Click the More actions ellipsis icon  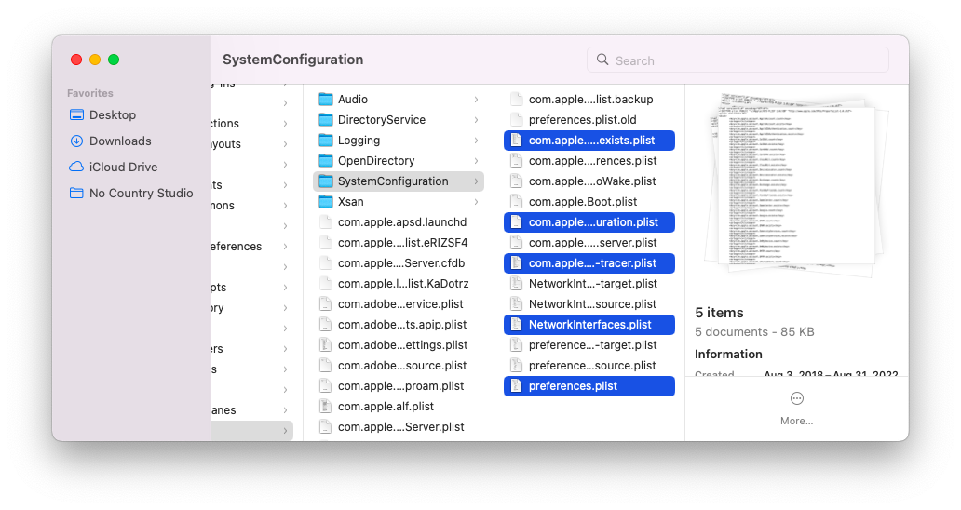click(796, 398)
